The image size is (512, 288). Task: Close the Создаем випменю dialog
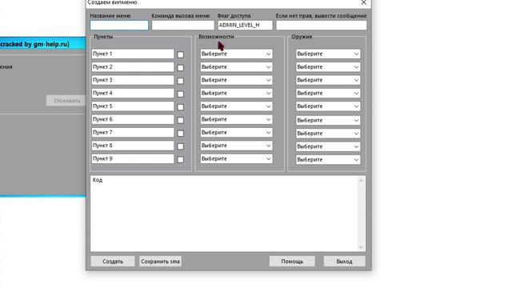pos(363,2)
